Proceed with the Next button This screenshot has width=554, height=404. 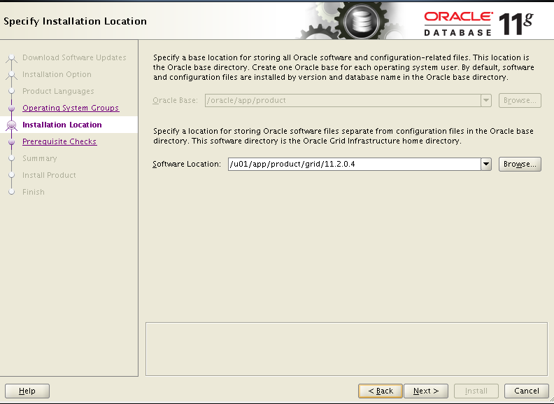click(426, 391)
